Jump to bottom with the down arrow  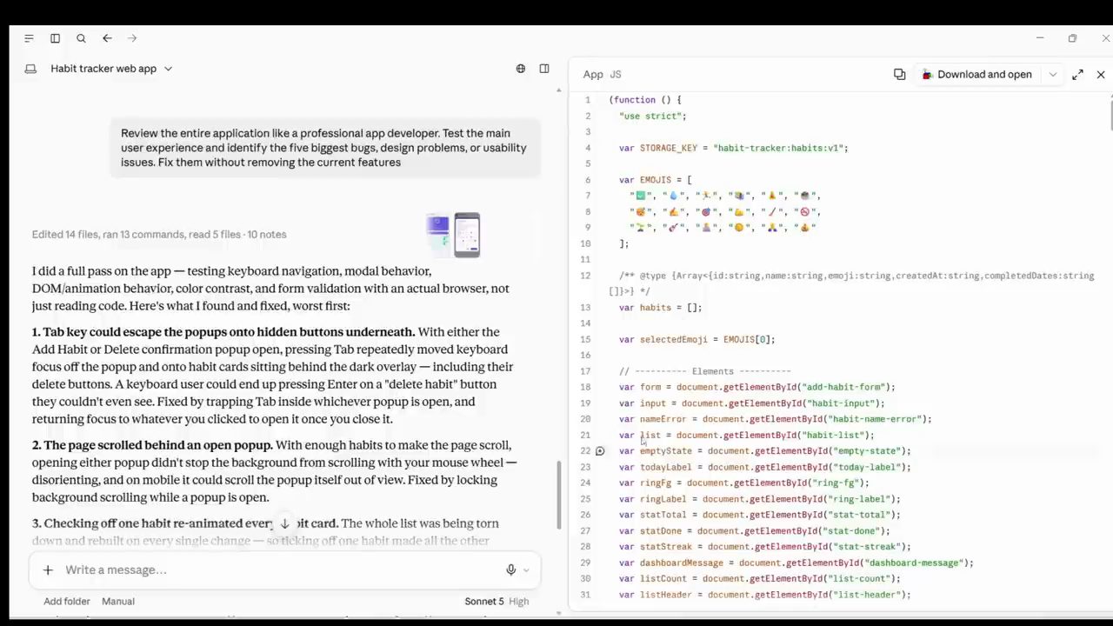284,524
